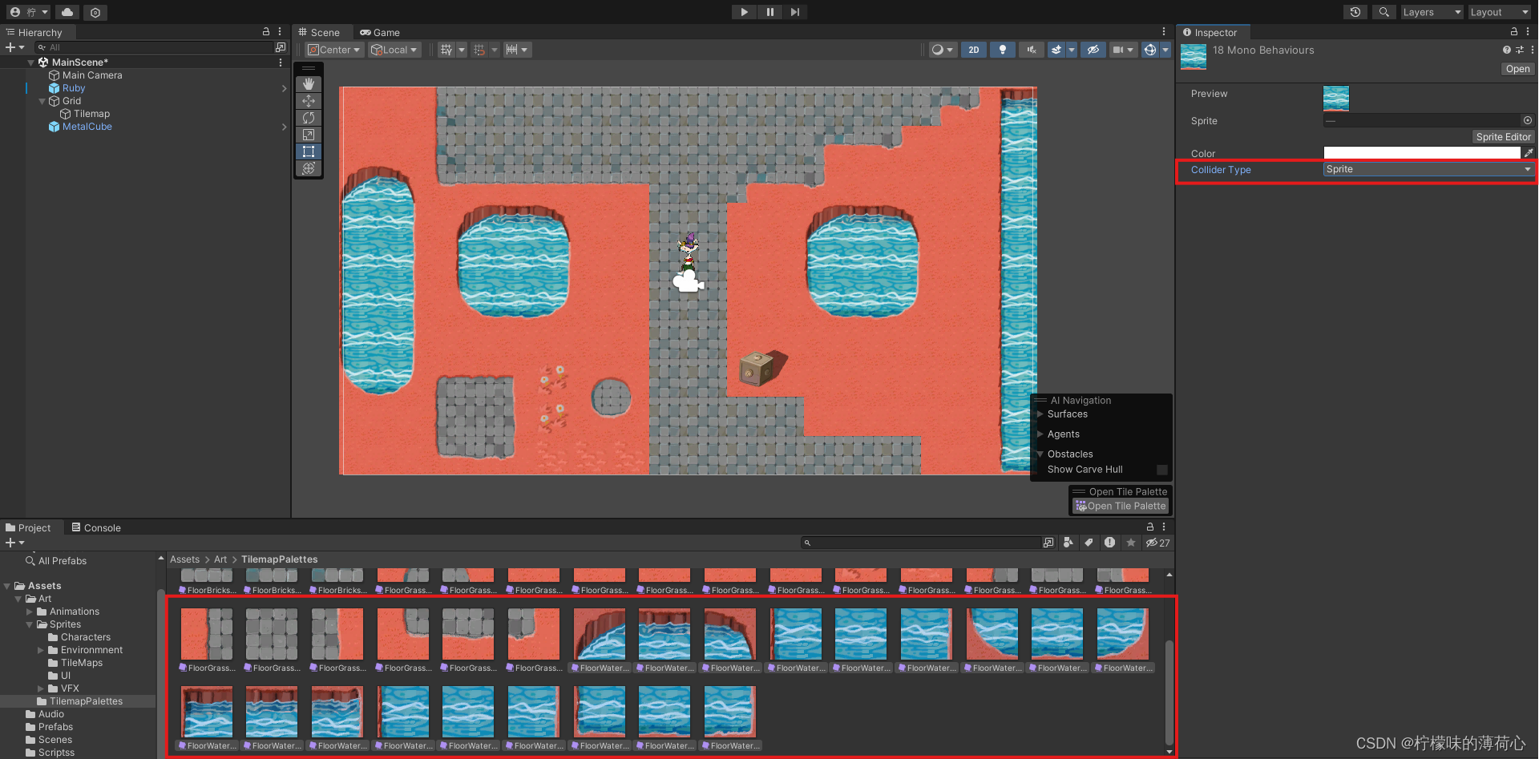The width and height of the screenshot is (1539, 759).
Task: Toggle scene lighting in the Scene view
Action: point(1003,50)
